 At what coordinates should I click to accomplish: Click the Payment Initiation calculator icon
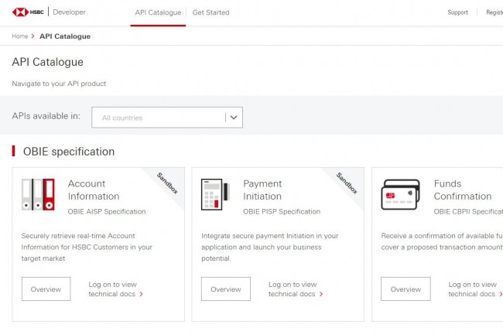(215, 194)
